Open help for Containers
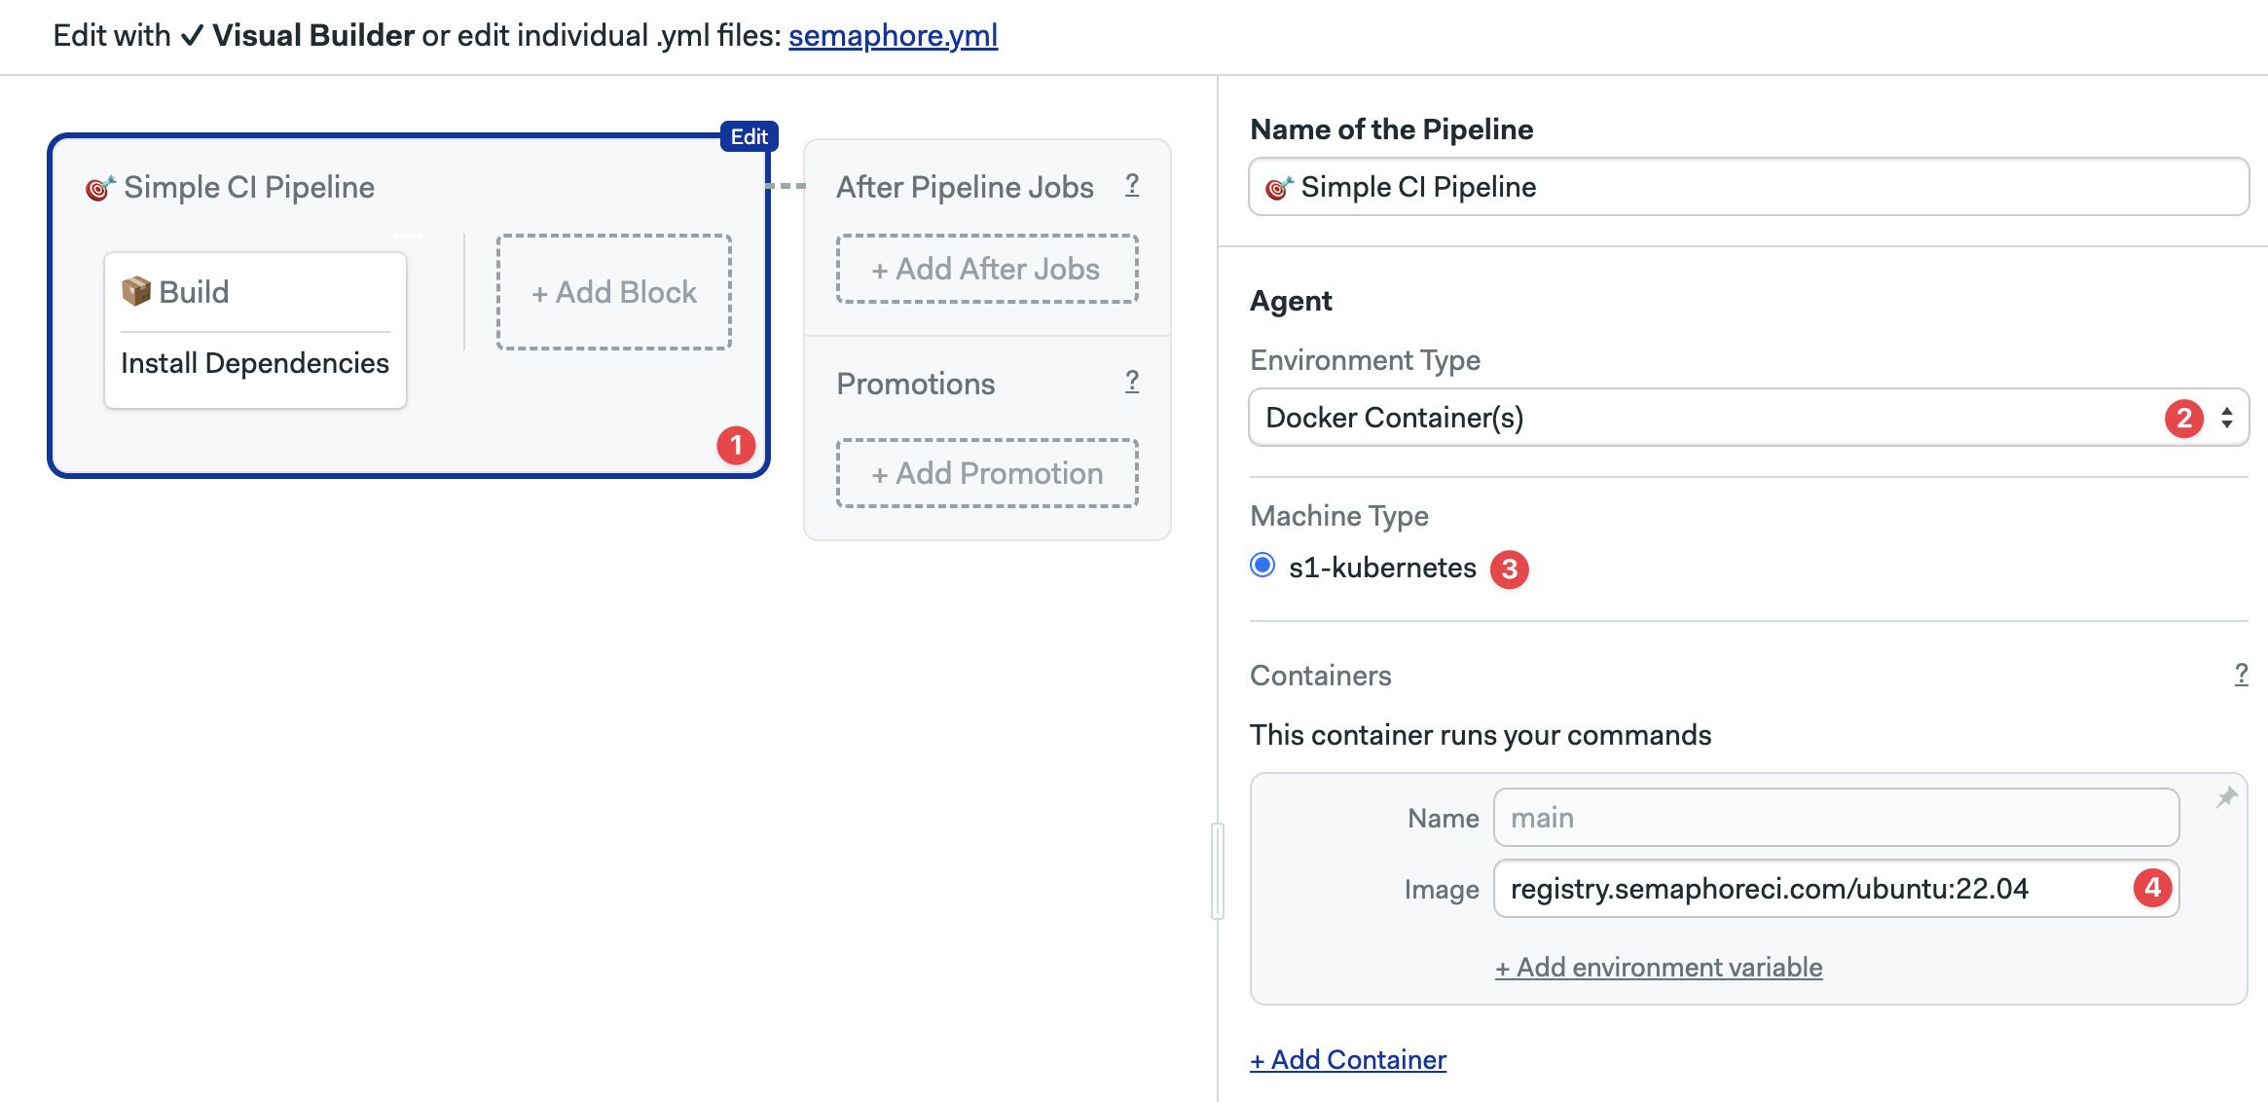 2241,674
